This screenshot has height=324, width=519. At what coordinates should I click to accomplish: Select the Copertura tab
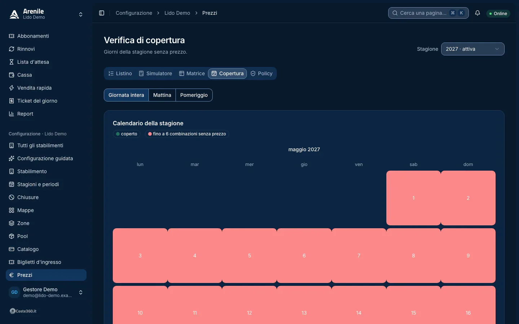click(x=227, y=73)
